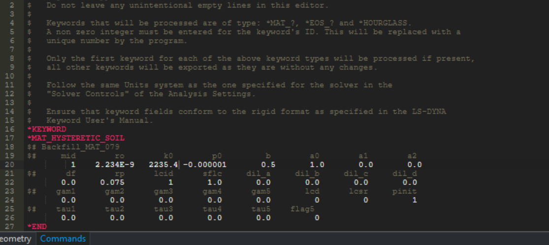Image resolution: width=549 pixels, height=245 pixels.
Task: Click the *MAT_HYSTERETIC_SOIL keyword
Action: click(x=76, y=138)
